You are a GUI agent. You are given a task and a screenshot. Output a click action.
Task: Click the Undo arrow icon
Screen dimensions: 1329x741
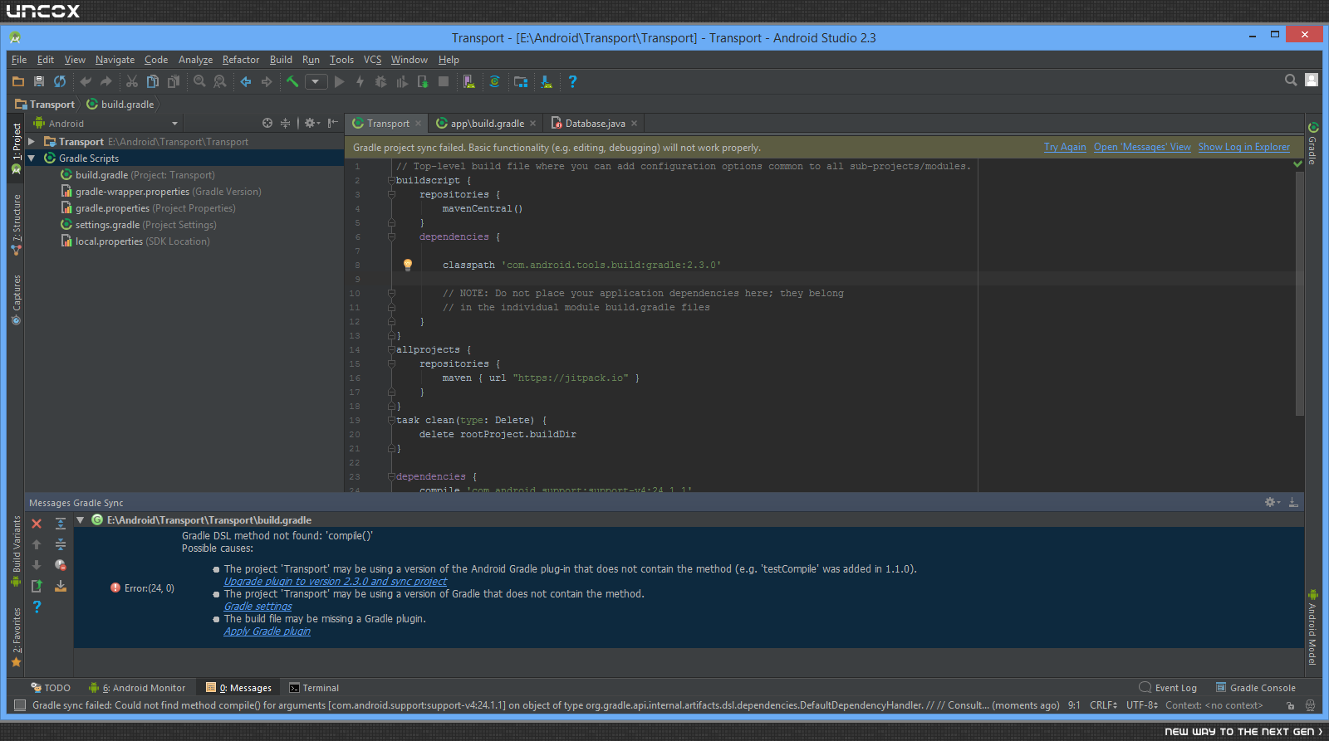coord(85,81)
